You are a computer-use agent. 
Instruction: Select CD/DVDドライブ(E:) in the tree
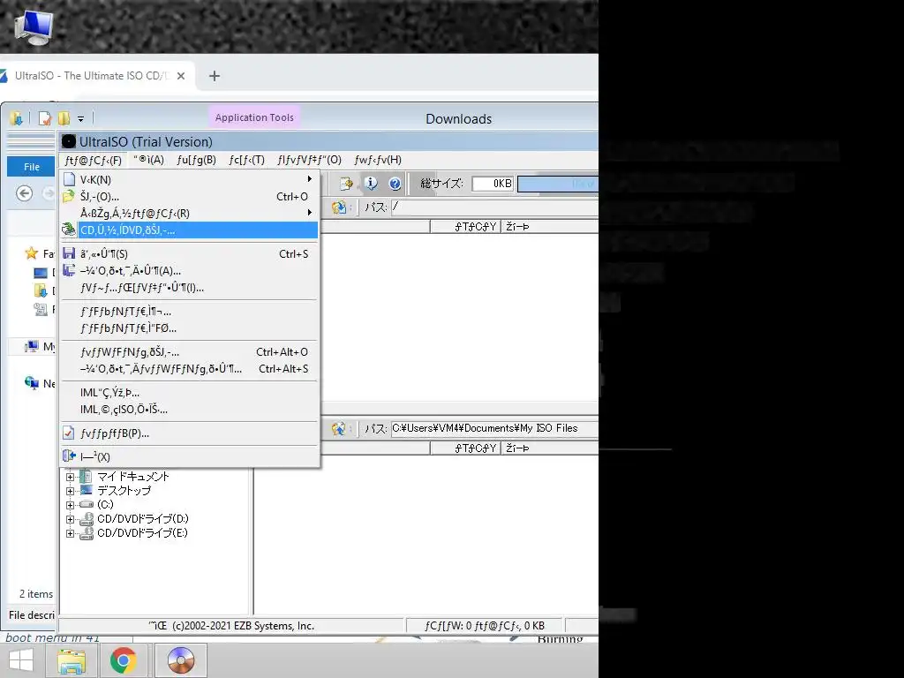tap(142, 532)
